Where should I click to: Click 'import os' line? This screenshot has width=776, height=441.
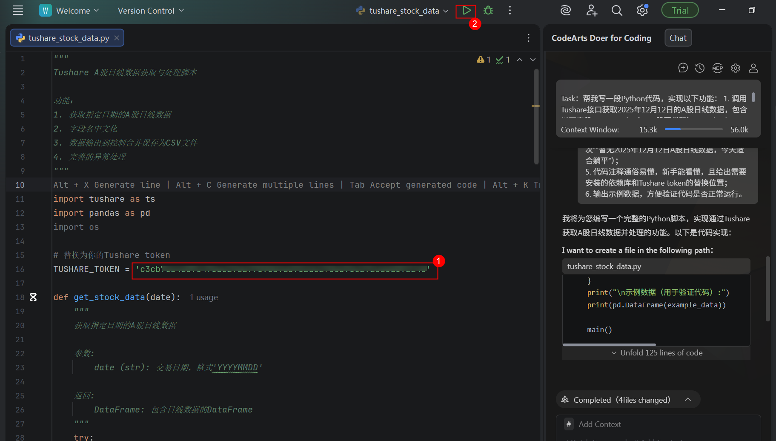[76, 227]
